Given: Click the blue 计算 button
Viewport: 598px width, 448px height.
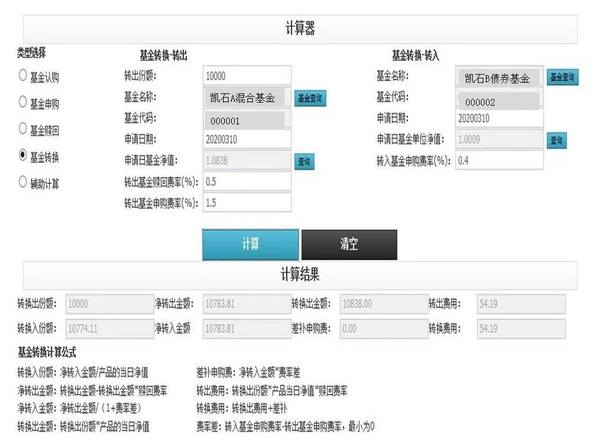Looking at the screenshot, I should pyautogui.click(x=250, y=245).
